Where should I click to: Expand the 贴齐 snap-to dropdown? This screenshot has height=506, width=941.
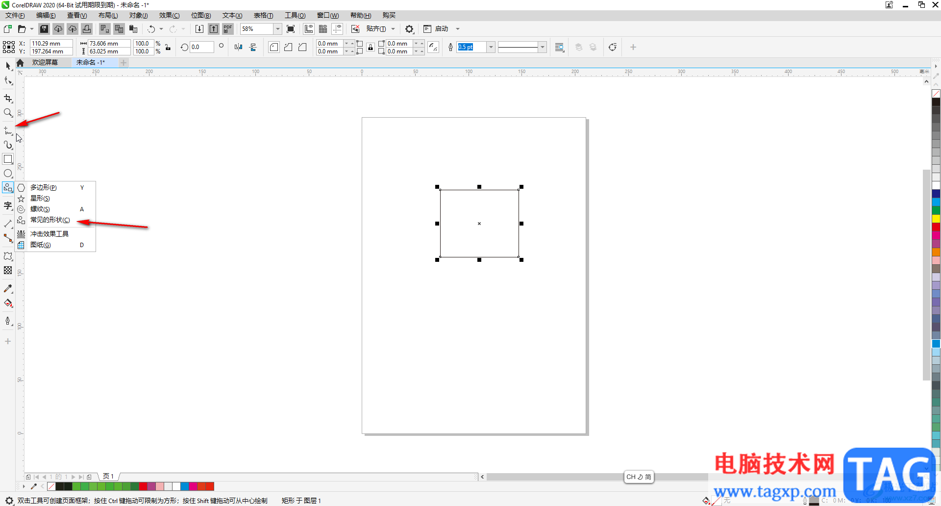tap(393, 29)
